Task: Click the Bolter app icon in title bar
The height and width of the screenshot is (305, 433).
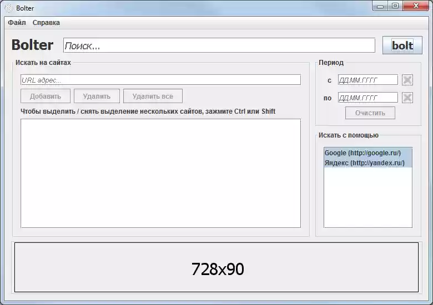Action: [x=9, y=8]
